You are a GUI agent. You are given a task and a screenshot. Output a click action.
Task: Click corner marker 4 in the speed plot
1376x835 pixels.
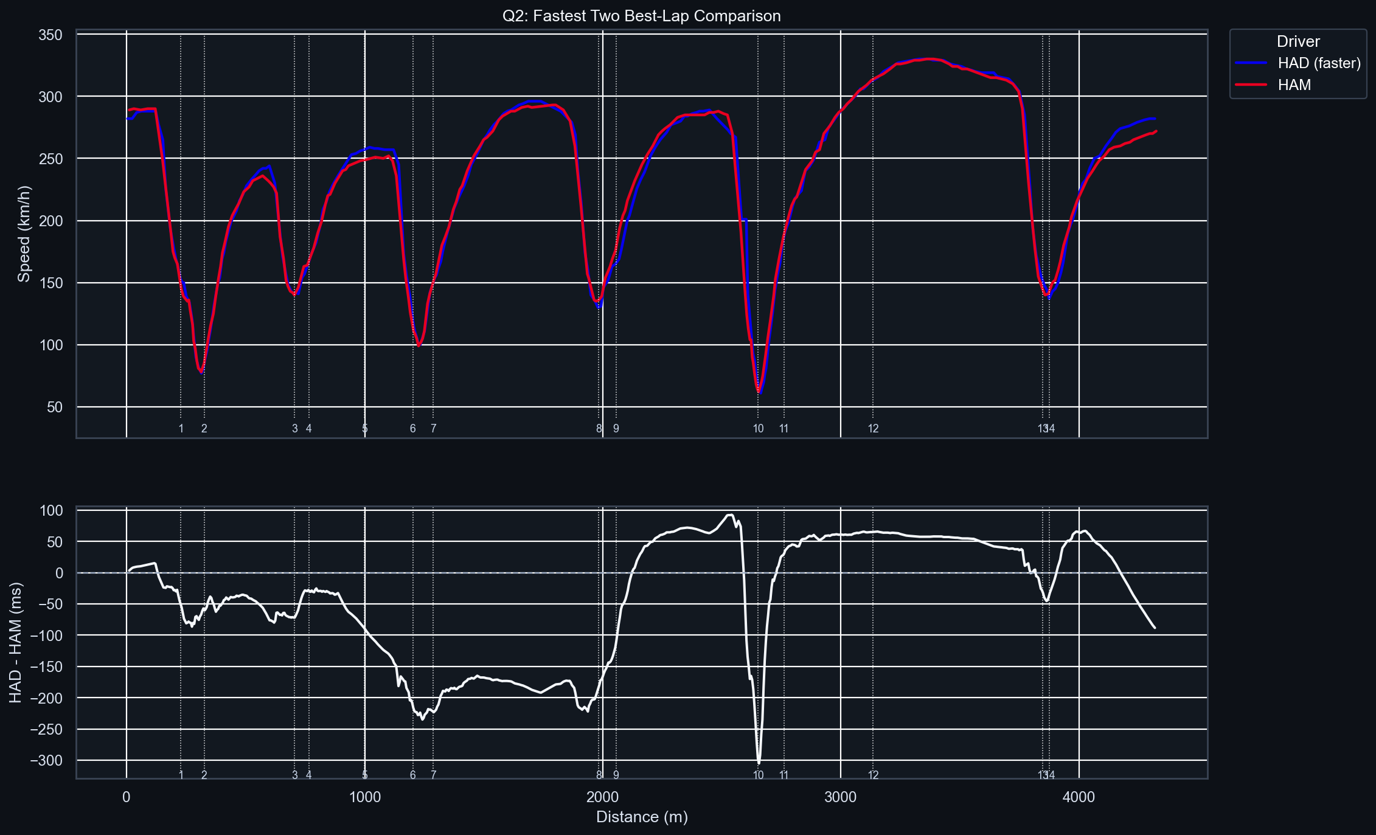[x=309, y=429]
